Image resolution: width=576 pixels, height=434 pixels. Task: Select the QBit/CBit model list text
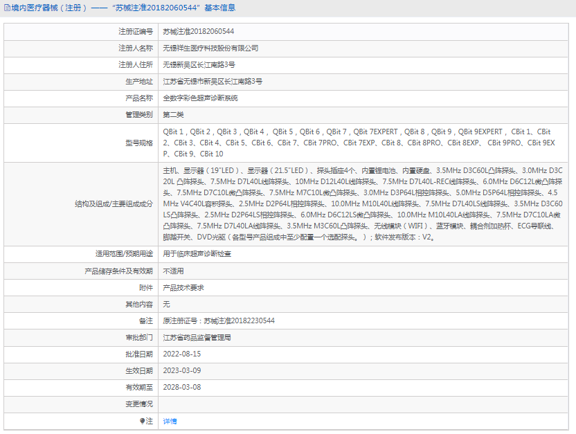click(x=359, y=143)
